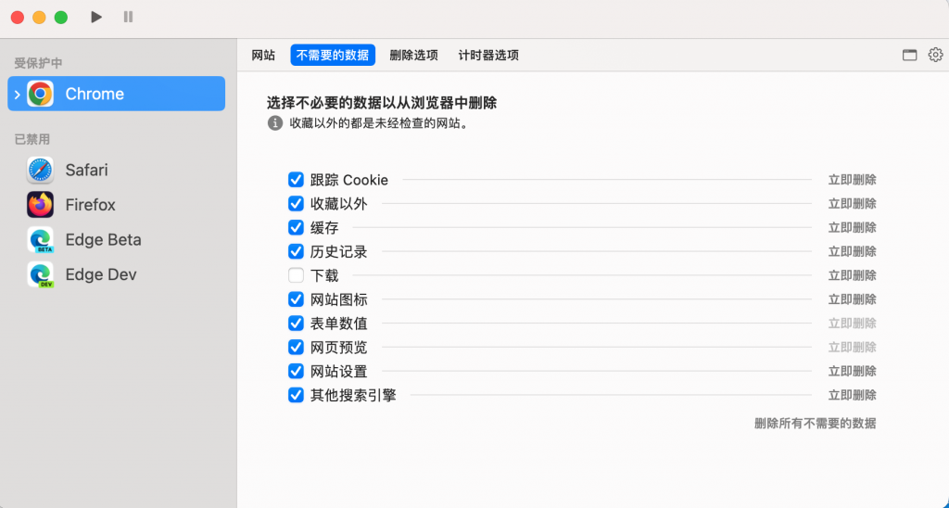Click the 表单数值 row label

tap(339, 324)
